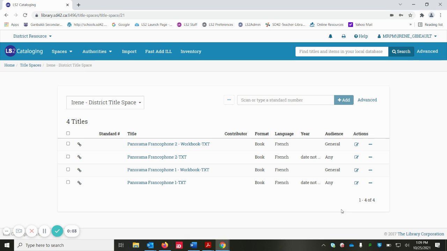447x251 pixels.
Task: Click the Title column header
Action: click(x=132, y=134)
